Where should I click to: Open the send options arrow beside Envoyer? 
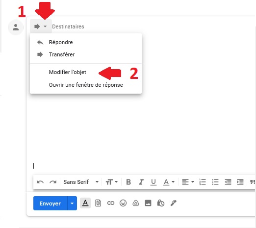tap(72, 203)
